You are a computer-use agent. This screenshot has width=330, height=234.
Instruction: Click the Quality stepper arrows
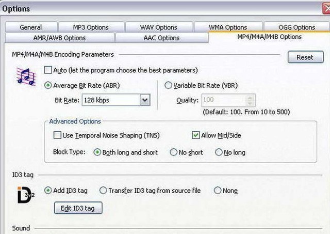click(250, 100)
